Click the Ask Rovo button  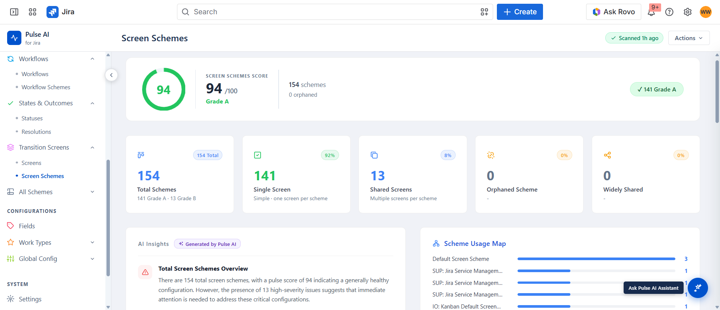[613, 12]
